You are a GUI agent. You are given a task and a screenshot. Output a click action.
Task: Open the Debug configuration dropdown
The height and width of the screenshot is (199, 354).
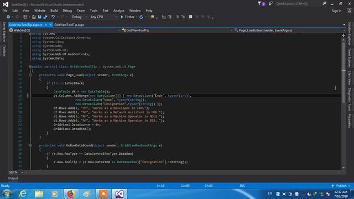pos(80,17)
